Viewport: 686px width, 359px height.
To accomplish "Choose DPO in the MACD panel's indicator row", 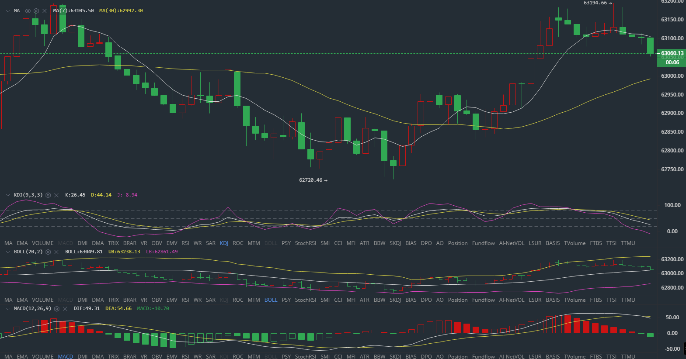I will 426,356.
